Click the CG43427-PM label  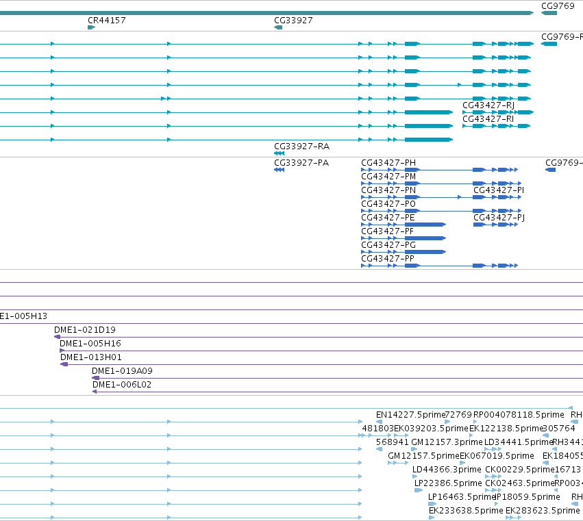tap(388, 177)
